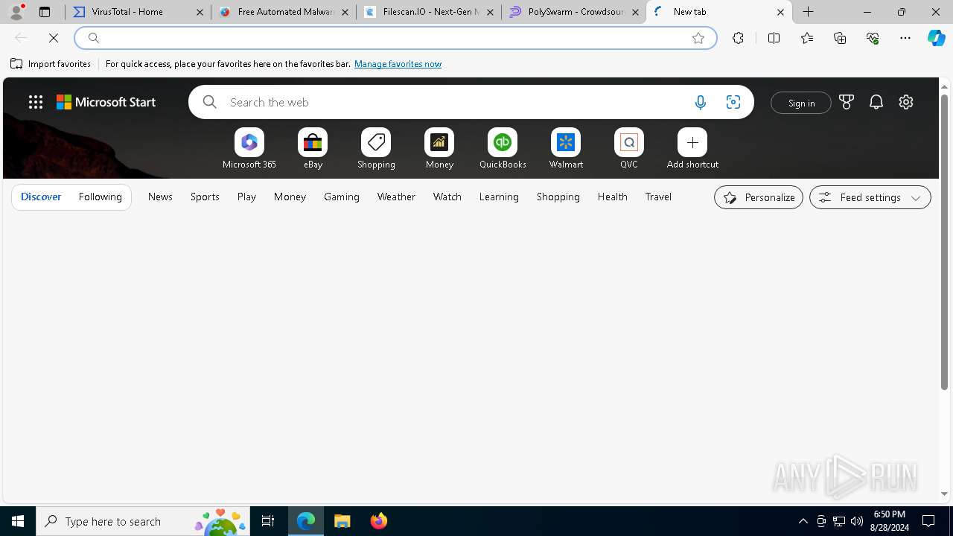Open tab actions menu
953x536 pixels.
[x=45, y=12]
